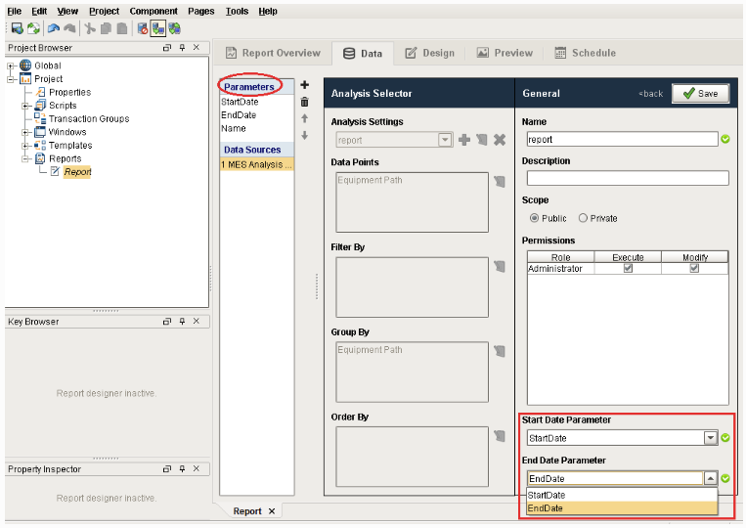This screenshot has width=746, height=528.
Task: Switch to the Design tab
Action: click(431, 53)
